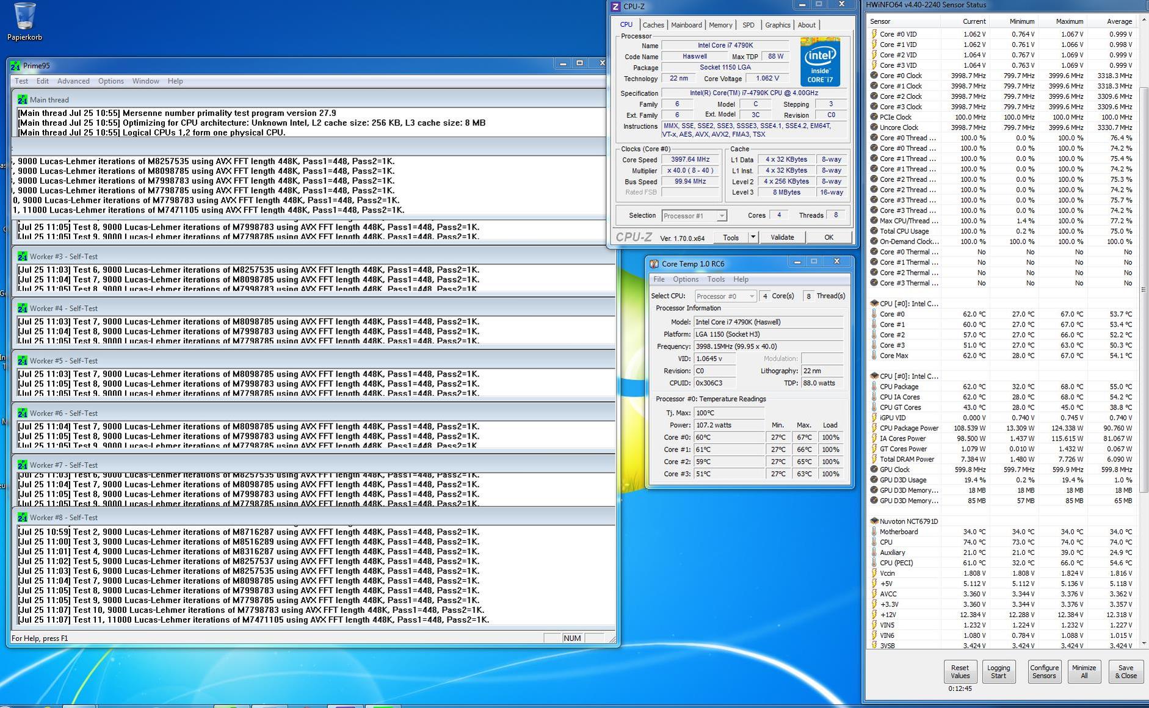Open the Tools menu in Core Temp

click(716, 280)
